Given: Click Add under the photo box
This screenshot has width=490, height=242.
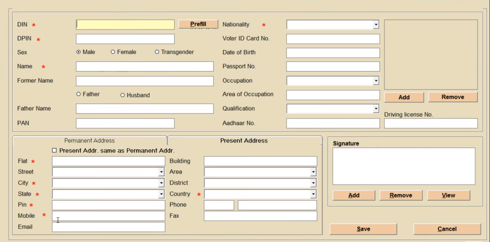Looking at the screenshot, I should 404,97.
